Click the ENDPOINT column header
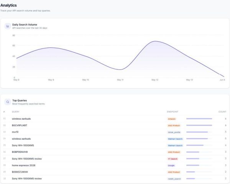 point(172,112)
